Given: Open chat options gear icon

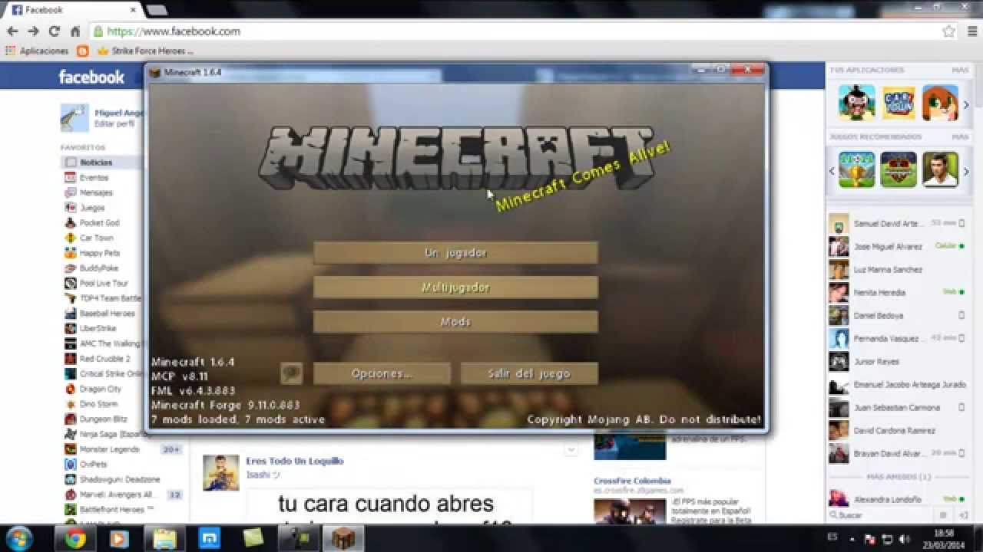Looking at the screenshot, I should point(943,515).
